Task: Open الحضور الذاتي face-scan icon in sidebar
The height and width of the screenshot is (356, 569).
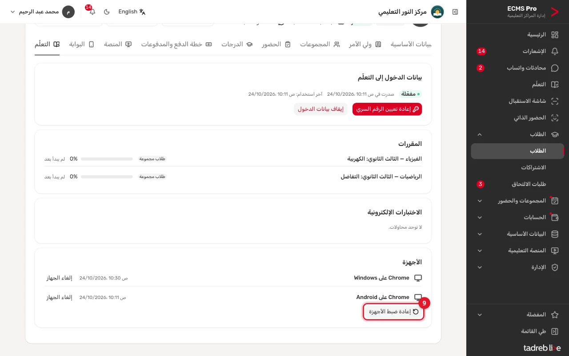Action: pos(555,118)
